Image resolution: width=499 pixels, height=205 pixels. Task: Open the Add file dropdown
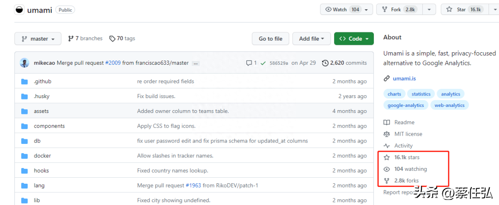point(311,38)
